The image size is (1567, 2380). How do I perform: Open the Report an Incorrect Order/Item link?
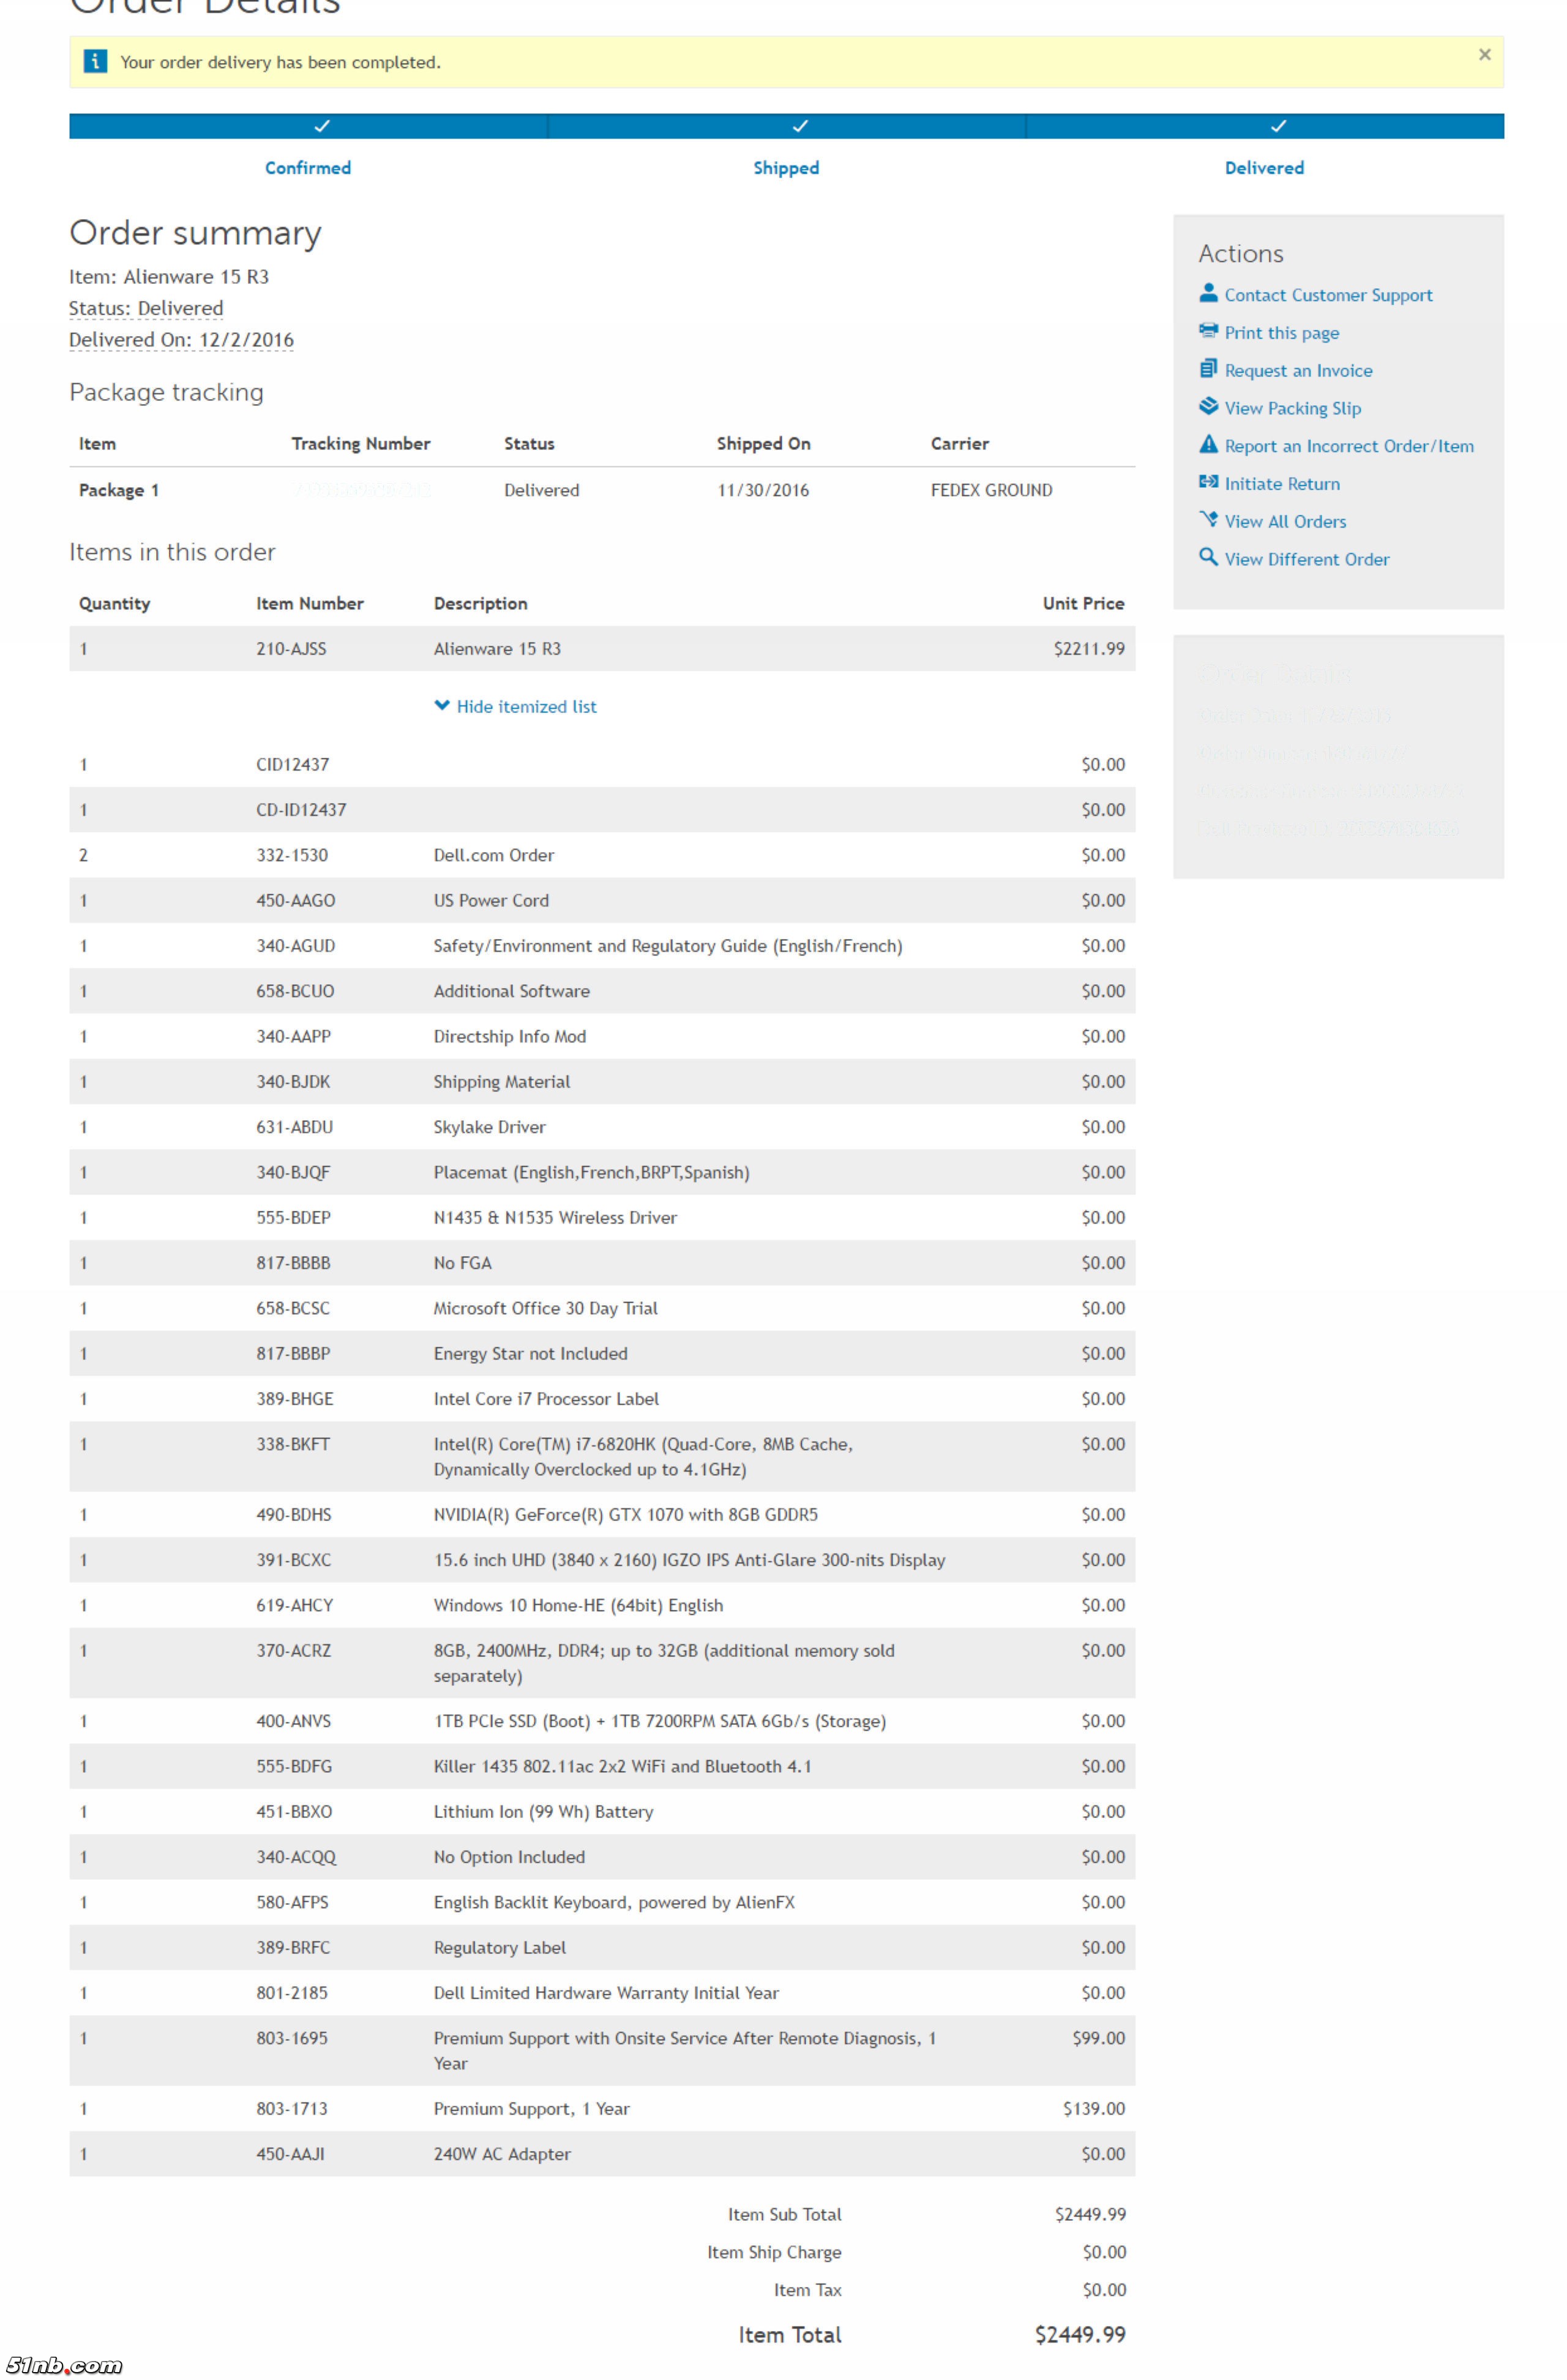[x=1348, y=447]
